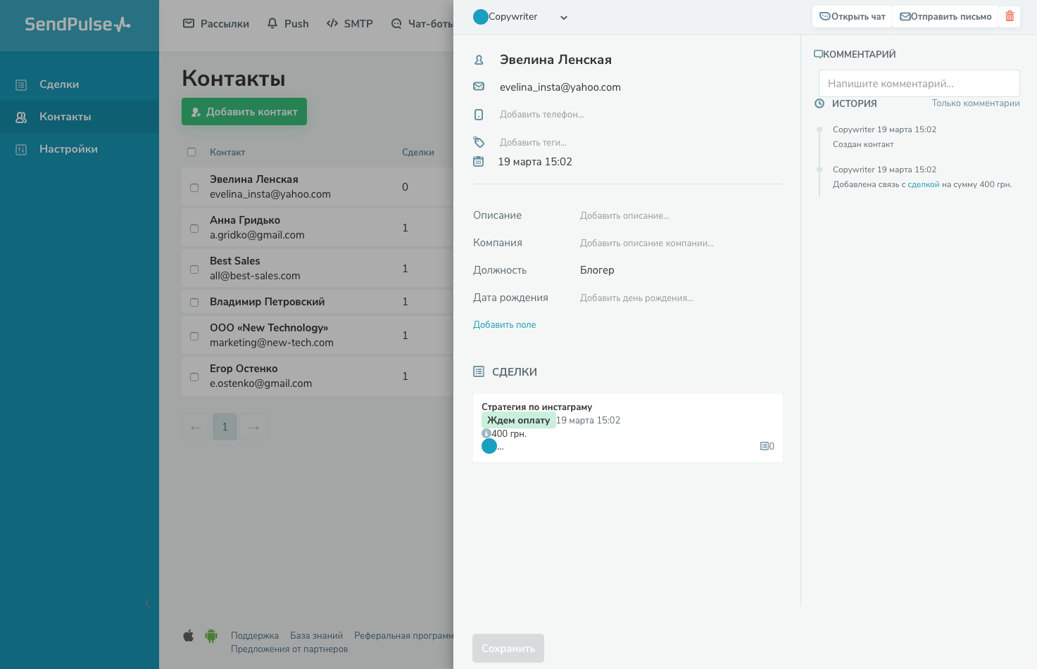Image resolution: width=1037 pixels, height=669 pixels.
Task: Open Сделки in the sidebar
Action: coord(59,84)
